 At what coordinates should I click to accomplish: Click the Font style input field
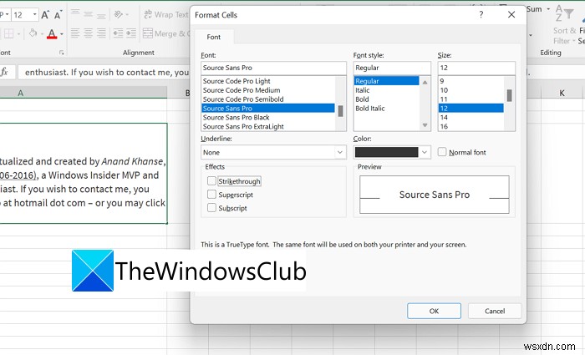pyautogui.click(x=392, y=68)
